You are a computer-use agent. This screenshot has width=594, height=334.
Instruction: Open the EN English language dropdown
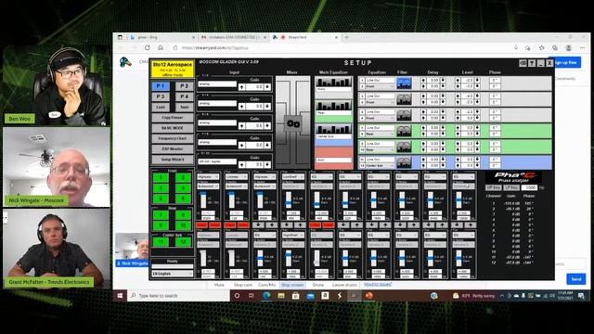tap(173, 274)
